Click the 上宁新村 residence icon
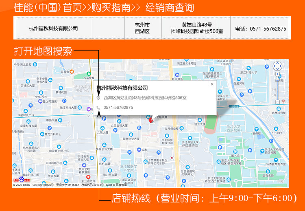Image resolution: width=305 pixels, height=211 pixels. pos(276,129)
